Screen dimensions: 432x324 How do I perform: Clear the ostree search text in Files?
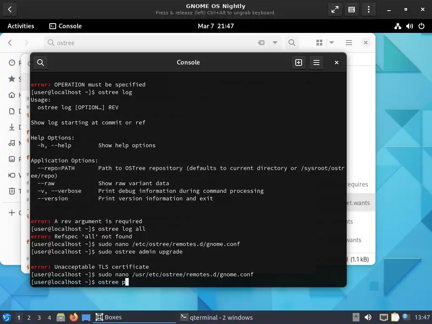pos(261,43)
